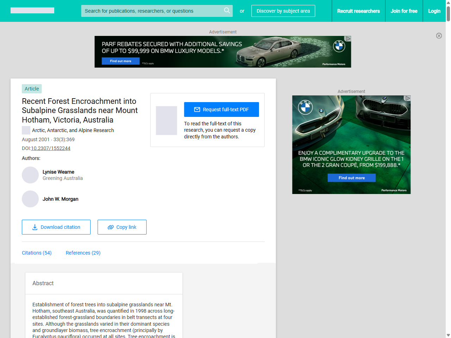Click the Request full-text PDF button
This screenshot has width=451, height=338.
[x=221, y=109]
